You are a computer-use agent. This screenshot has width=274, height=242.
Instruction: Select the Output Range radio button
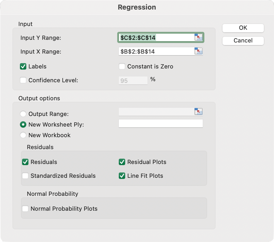coord(23,114)
